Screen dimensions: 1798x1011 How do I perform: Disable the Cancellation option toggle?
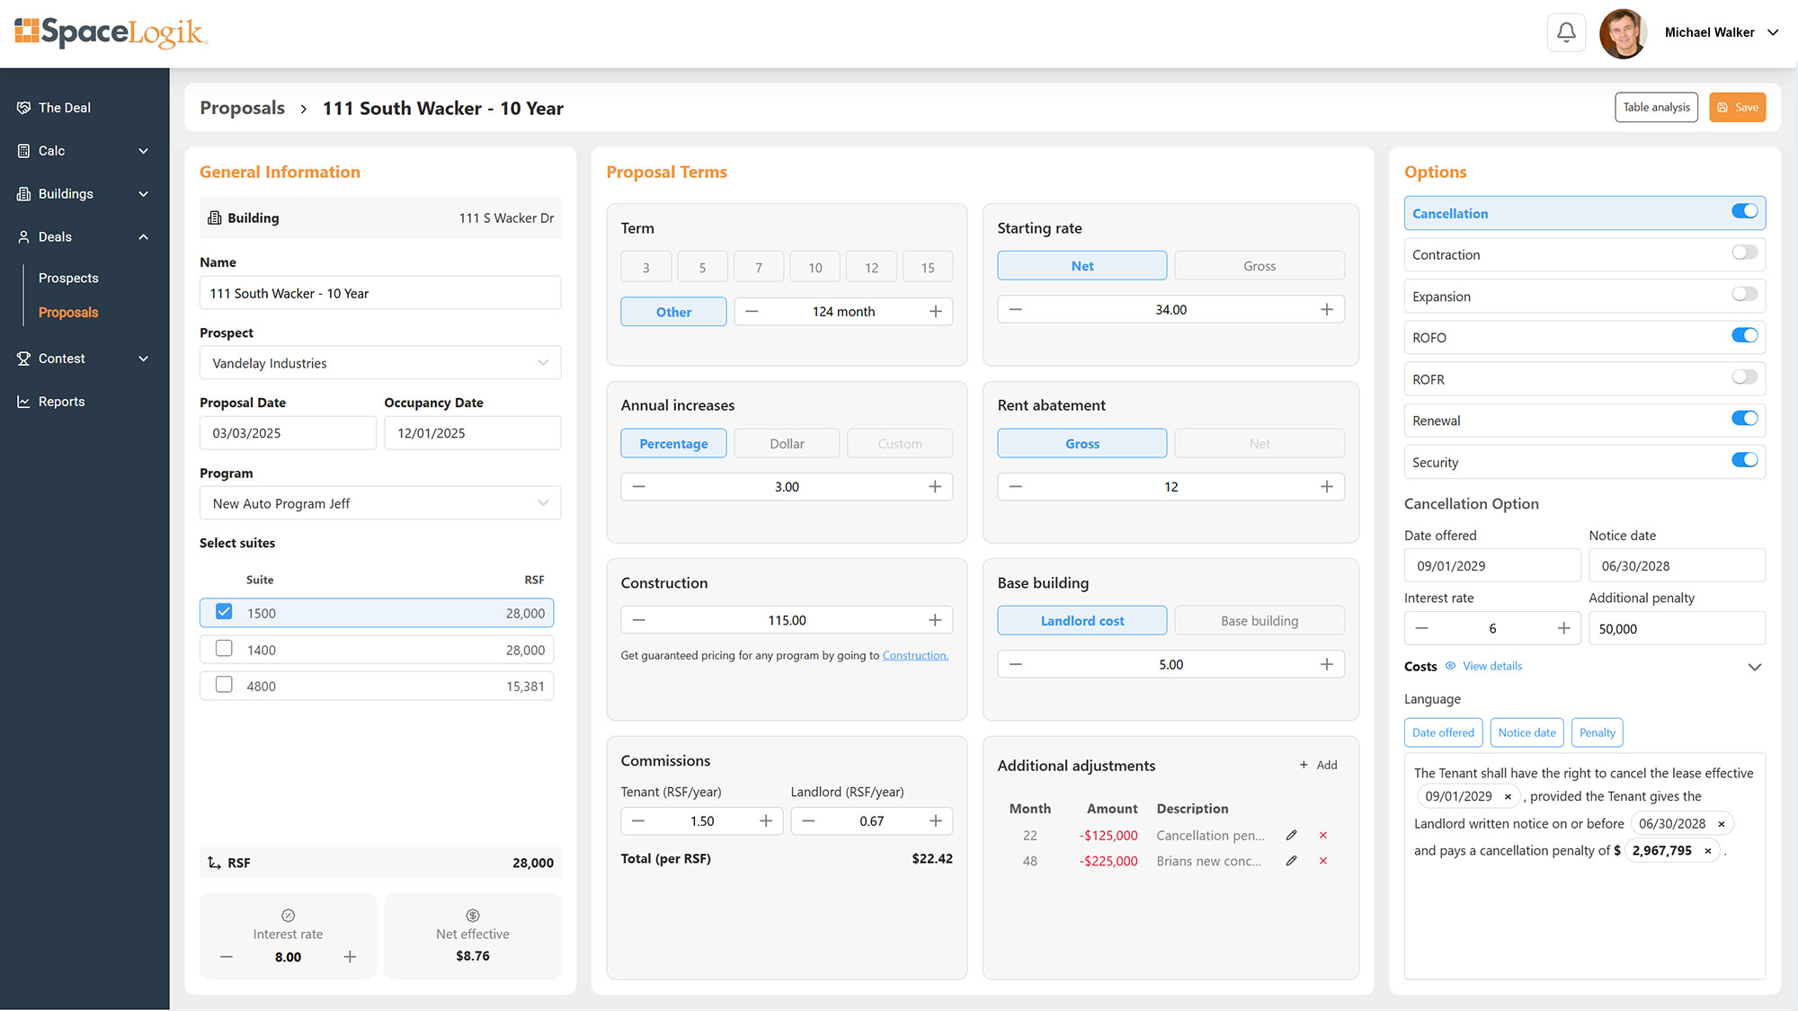(x=1744, y=212)
